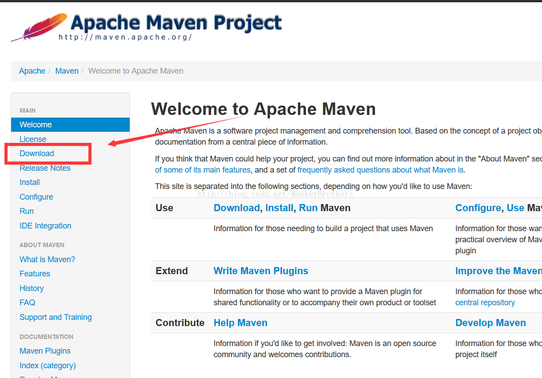The height and width of the screenshot is (378, 542).
Task: Open Support and Training link
Action: (x=56, y=317)
